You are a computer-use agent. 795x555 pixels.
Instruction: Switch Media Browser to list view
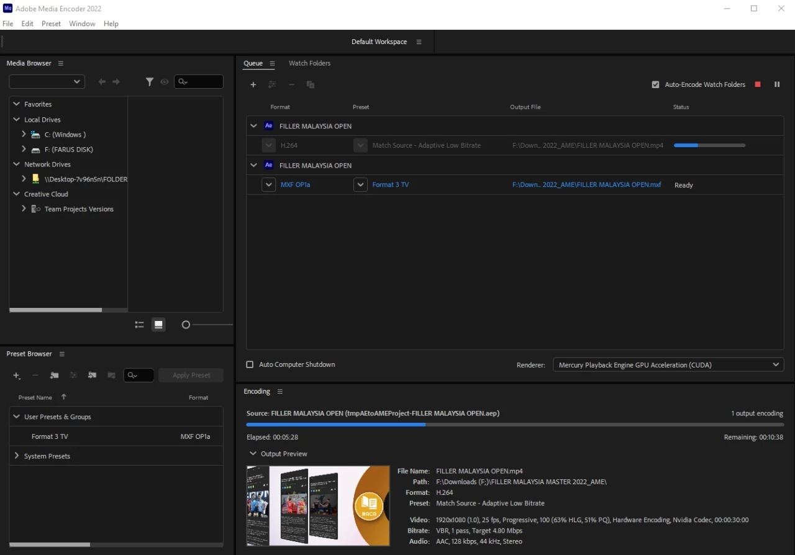[x=139, y=325]
